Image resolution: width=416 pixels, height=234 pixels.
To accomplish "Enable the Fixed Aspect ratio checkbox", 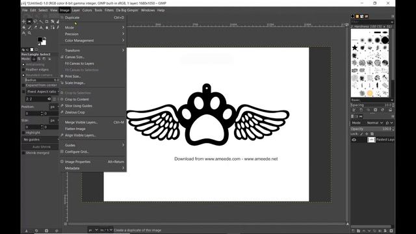I will click(23, 92).
